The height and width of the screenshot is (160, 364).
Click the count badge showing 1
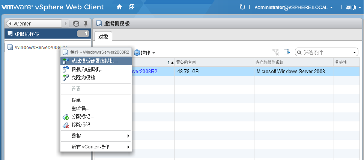click(83, 34)
